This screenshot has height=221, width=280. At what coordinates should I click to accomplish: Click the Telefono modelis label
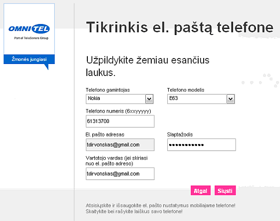[186, 90]
